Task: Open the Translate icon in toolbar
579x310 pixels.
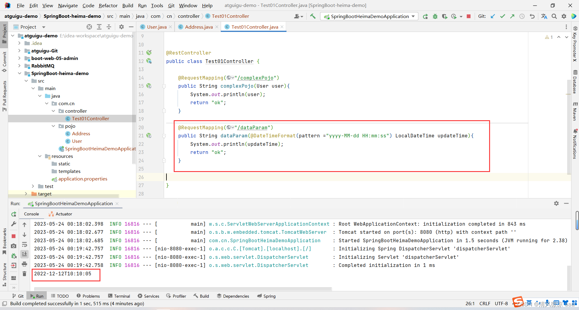Action: tap(544, 16)
